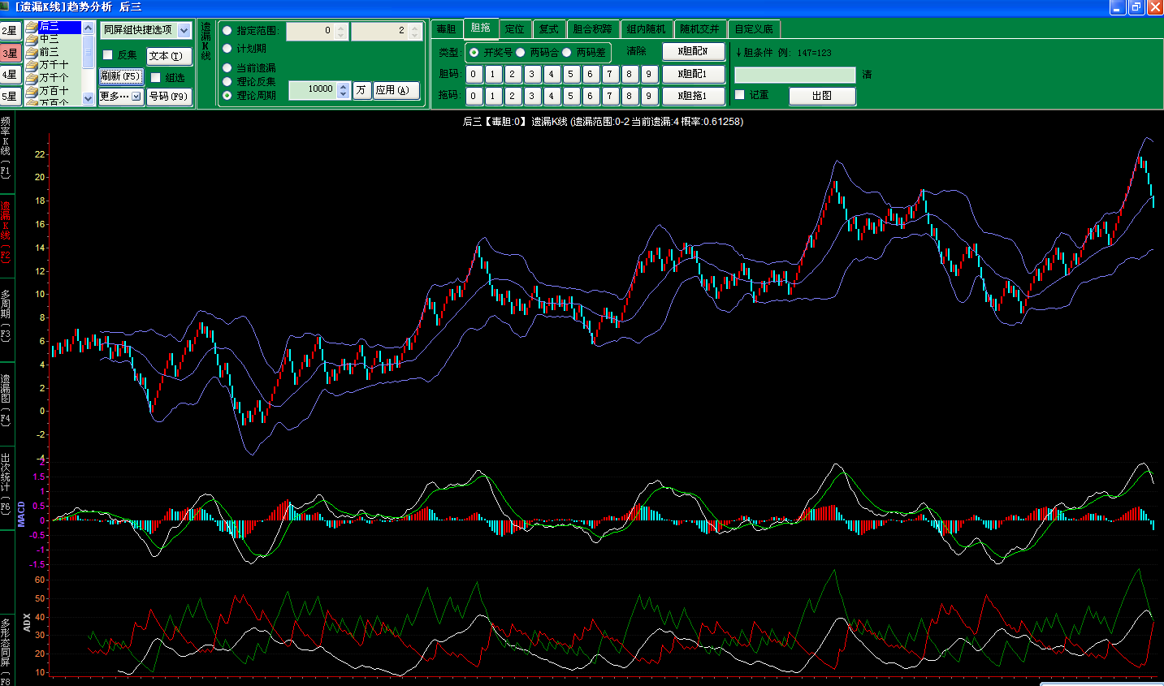
Task: Select the 指定范围 radio button
Action: [x=227, y=31]
